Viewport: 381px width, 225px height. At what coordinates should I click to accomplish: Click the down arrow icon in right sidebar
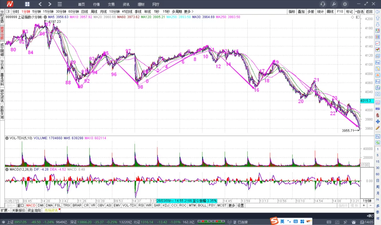point(377,25)
